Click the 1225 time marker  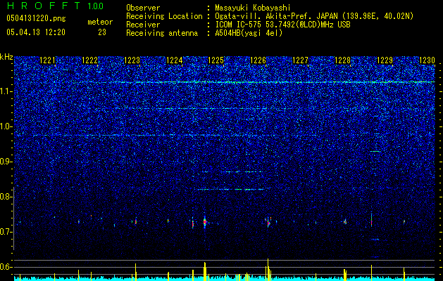click(x=216, y=60)
